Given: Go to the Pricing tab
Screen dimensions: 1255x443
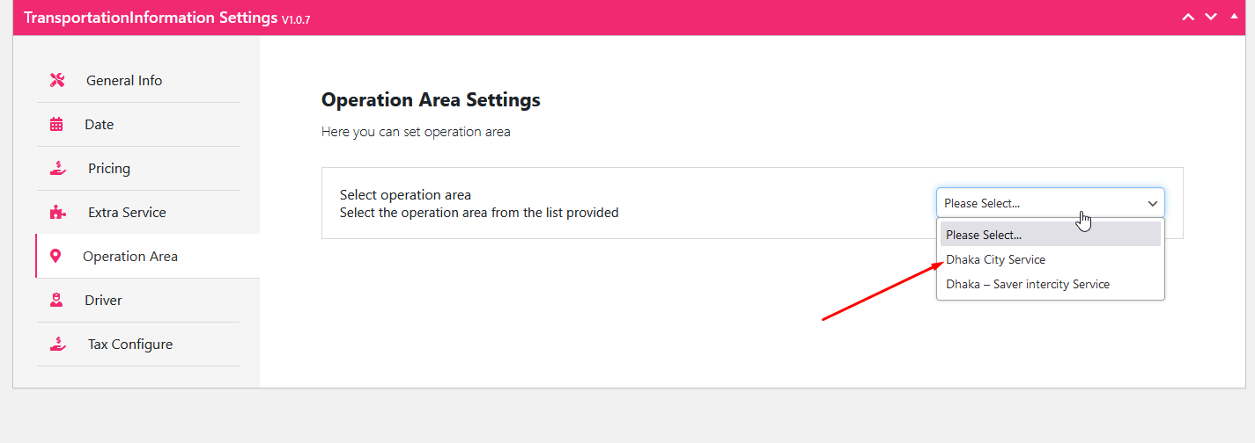Looking at the screenshot, I should click(x=109, y=169).
